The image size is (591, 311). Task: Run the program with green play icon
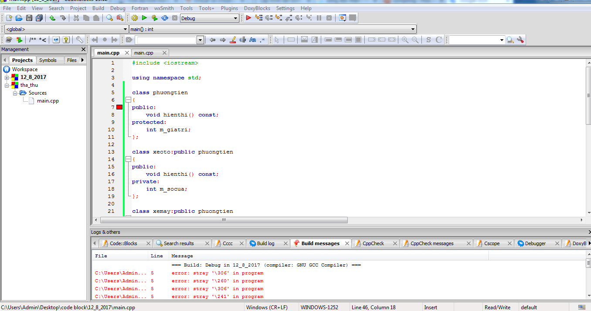(144, 18)
